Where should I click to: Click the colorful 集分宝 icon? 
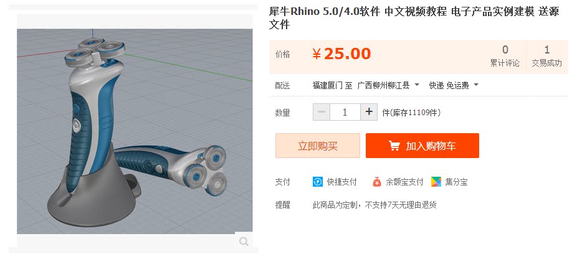pyautogui.click(x=436, y=182)
